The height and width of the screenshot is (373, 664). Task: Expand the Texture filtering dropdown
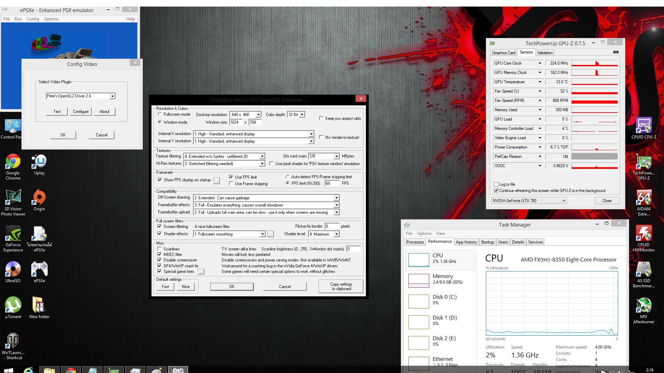pos(262,156)
